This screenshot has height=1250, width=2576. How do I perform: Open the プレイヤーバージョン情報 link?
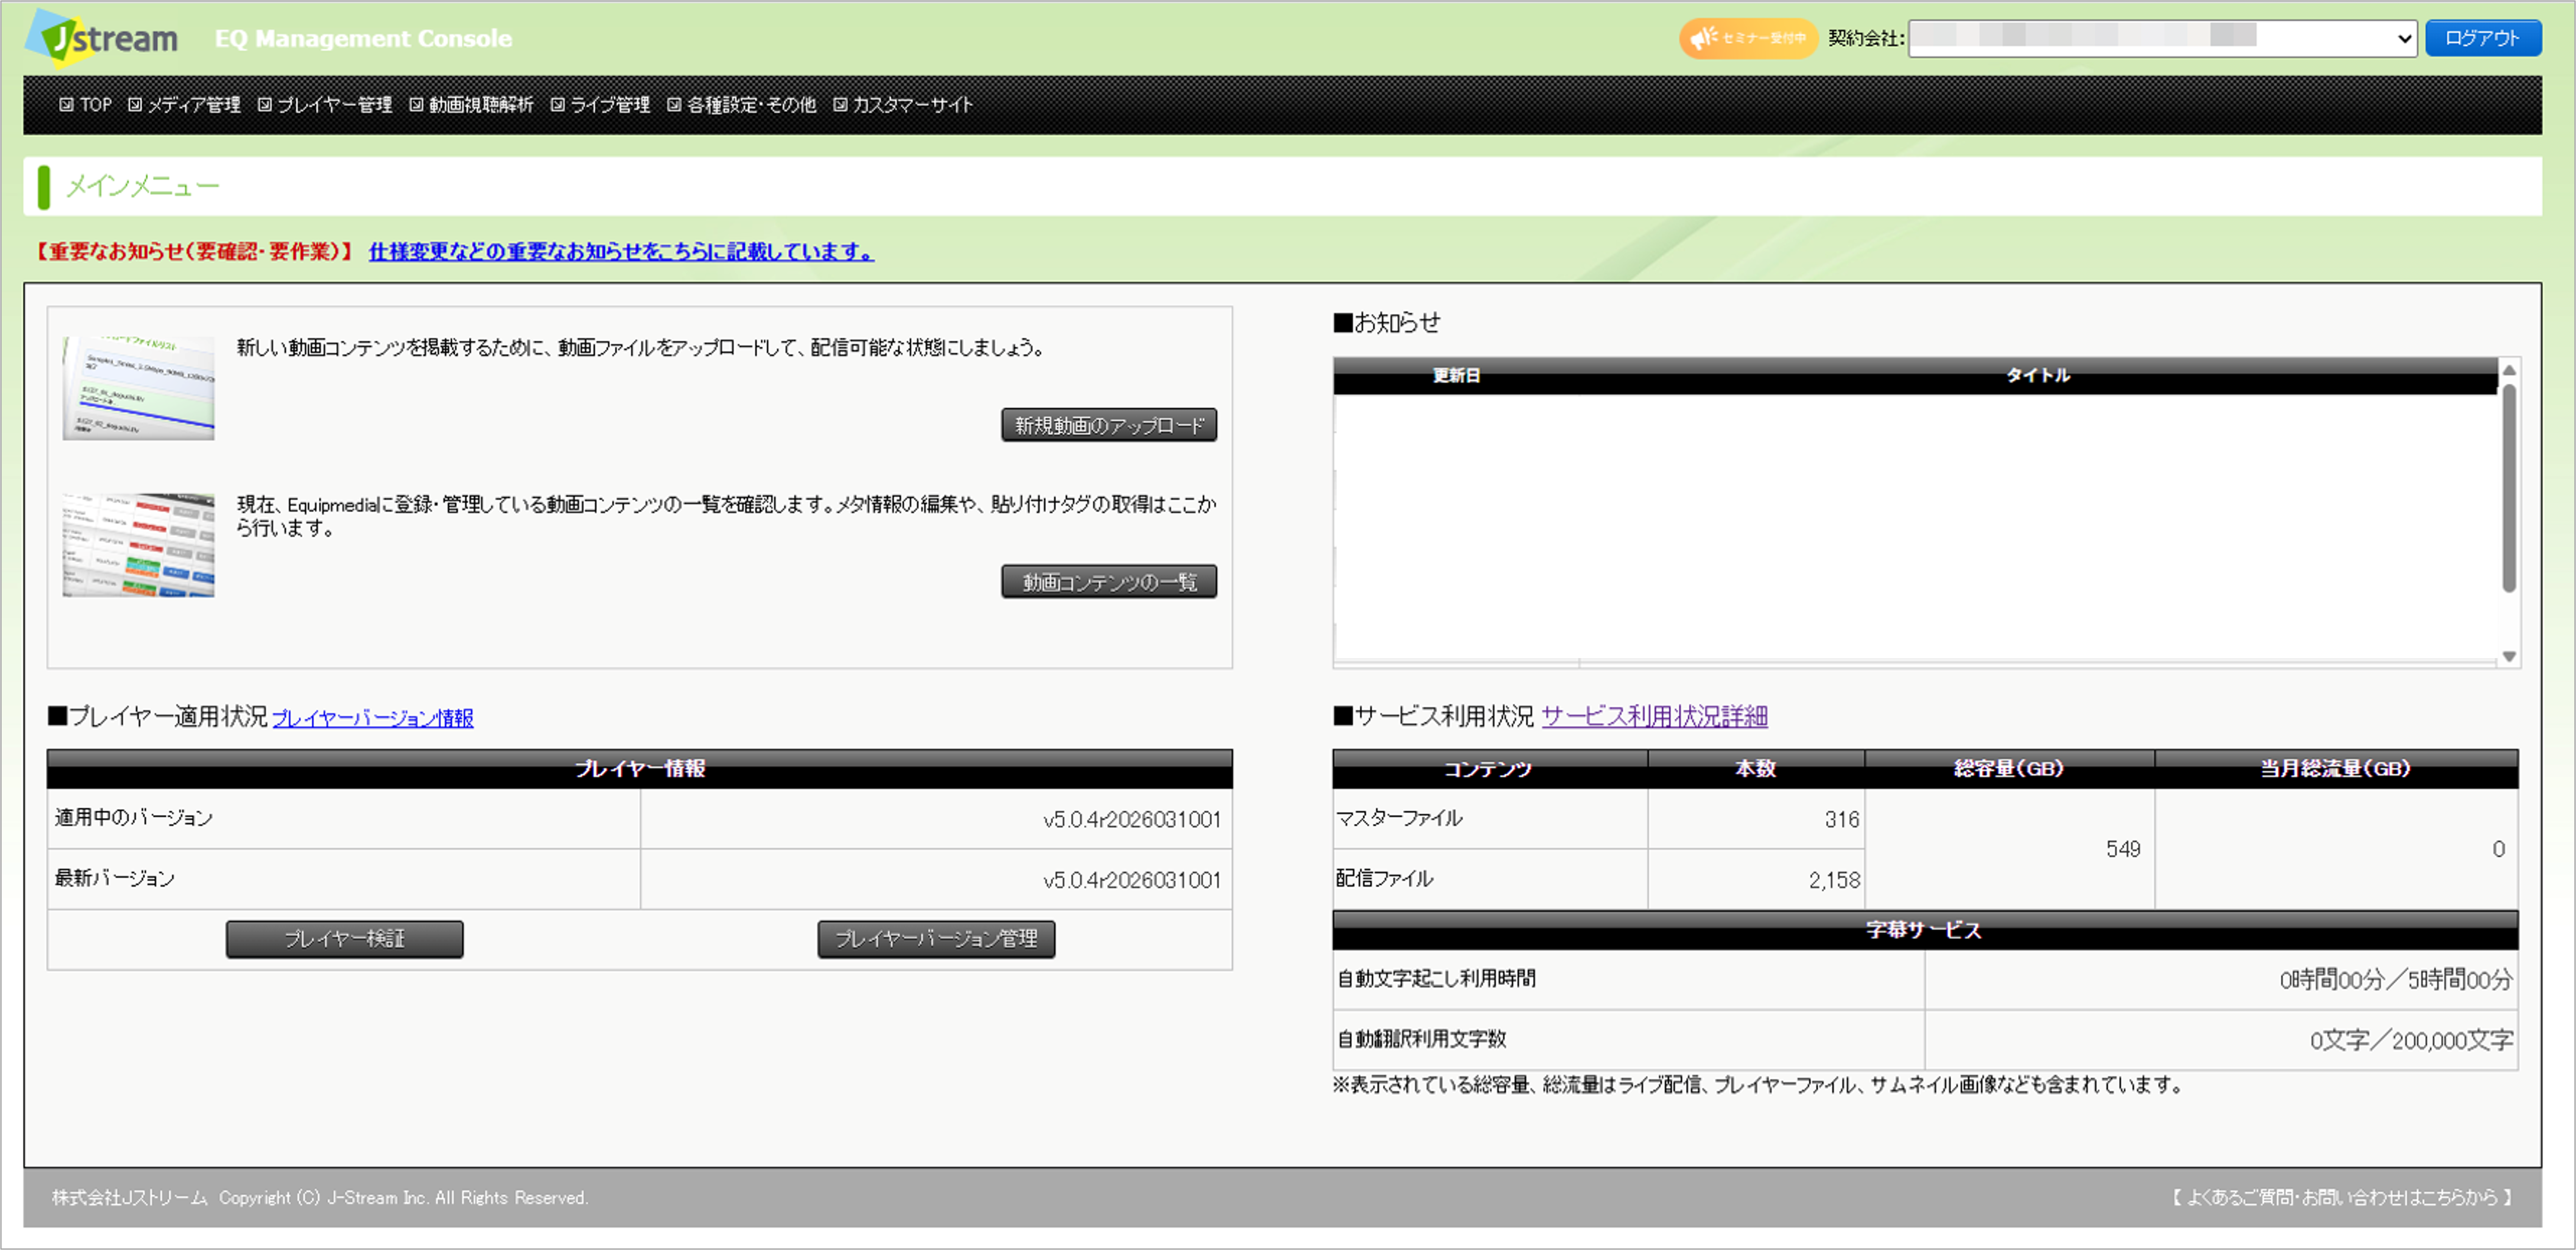click(373, 718)
